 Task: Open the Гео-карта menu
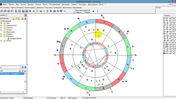tap(82, 4)
